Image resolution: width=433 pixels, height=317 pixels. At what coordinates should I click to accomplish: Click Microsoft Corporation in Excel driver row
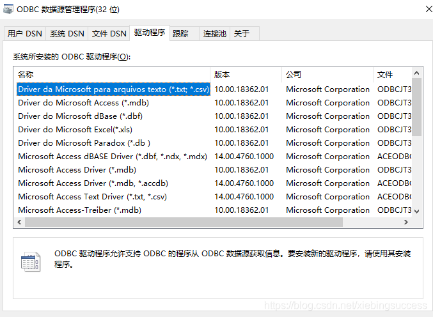[327, 130]
